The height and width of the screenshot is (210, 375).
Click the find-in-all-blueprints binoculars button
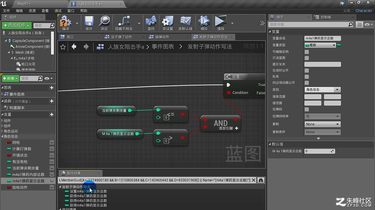tap(261, 180)
